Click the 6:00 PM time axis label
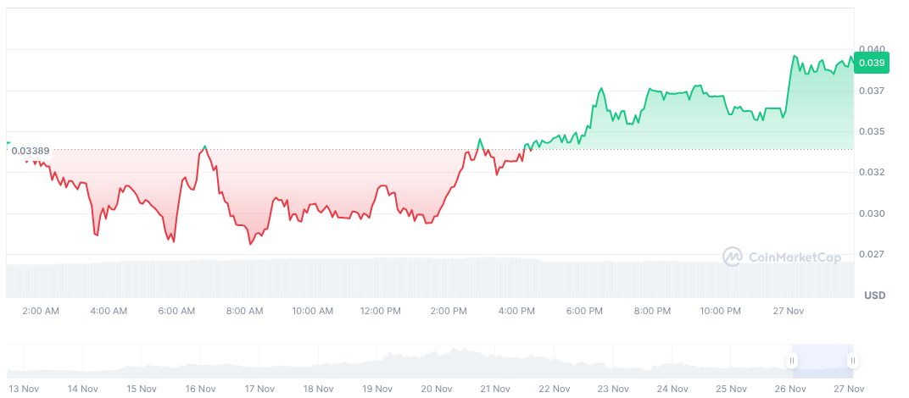909x398 pixels. click(584, 311)
